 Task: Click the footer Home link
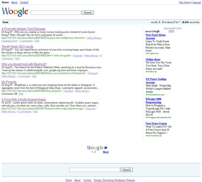point(69,180)
